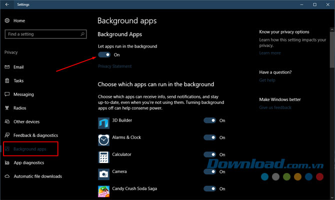
Task: Click Give us feedback link
Action: 275,107
